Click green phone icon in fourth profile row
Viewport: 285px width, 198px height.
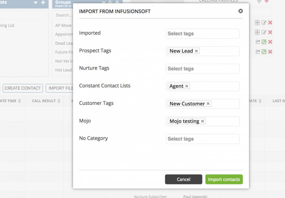pos(264,52)
